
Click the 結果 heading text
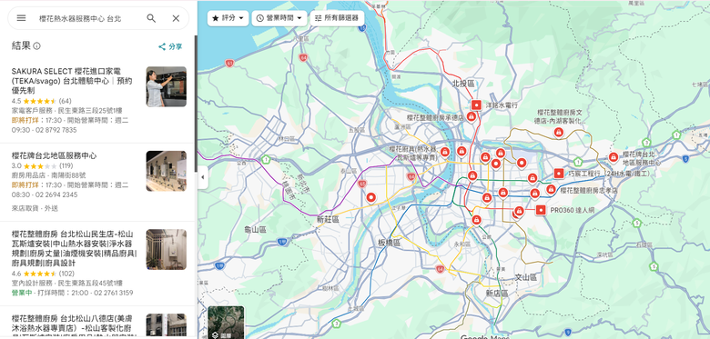coord(21,45)
